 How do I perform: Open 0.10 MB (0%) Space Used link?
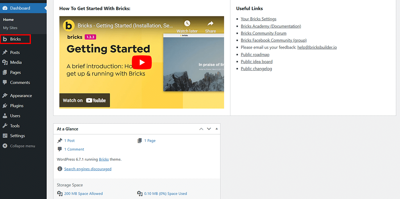coord(166,194)
